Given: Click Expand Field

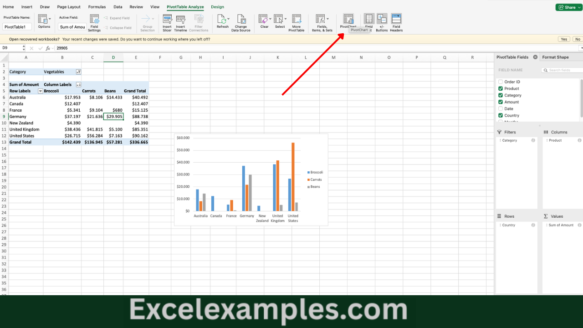Looking at the screenshot, I should 117,18.
